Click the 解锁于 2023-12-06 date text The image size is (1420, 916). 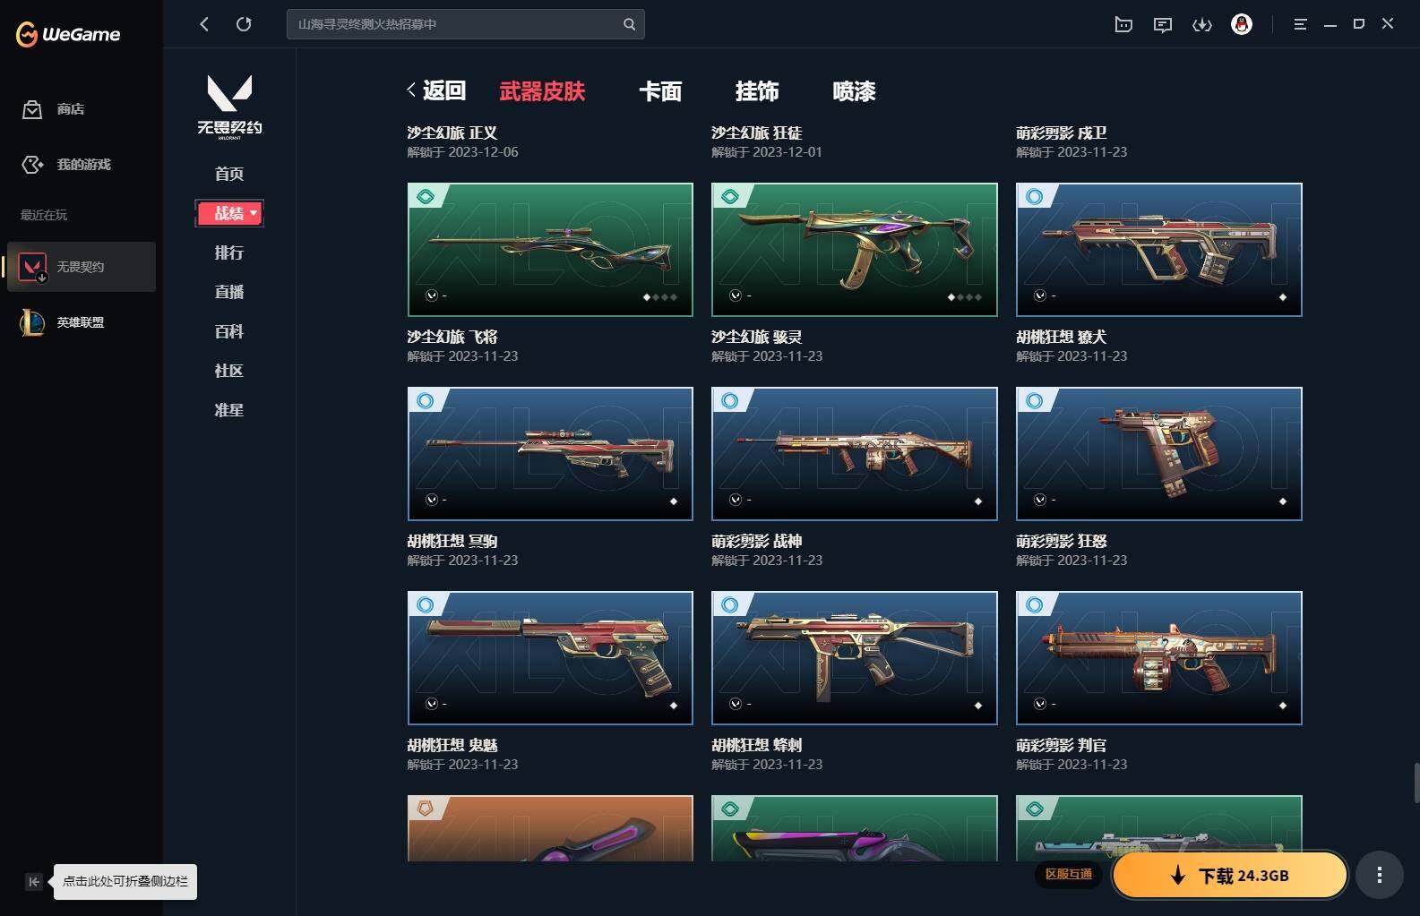(462, 152)
